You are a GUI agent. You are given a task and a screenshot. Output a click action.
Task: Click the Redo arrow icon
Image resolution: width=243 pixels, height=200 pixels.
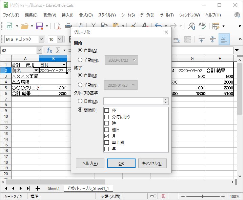point(173,26)
